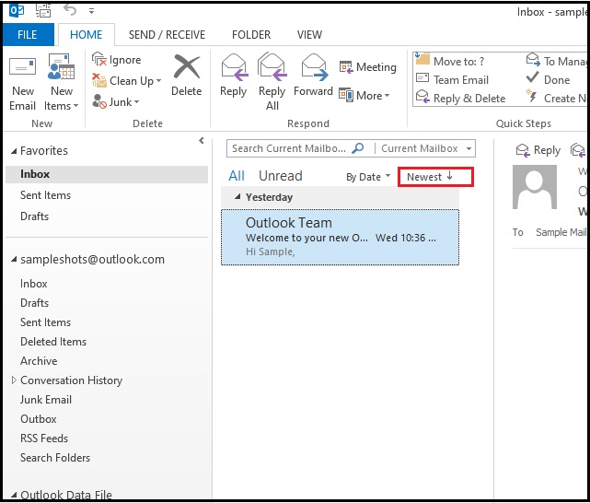Click the Undo icon in title bar
Viewport: 590px width, 503px height.
[x=70, y=10]
